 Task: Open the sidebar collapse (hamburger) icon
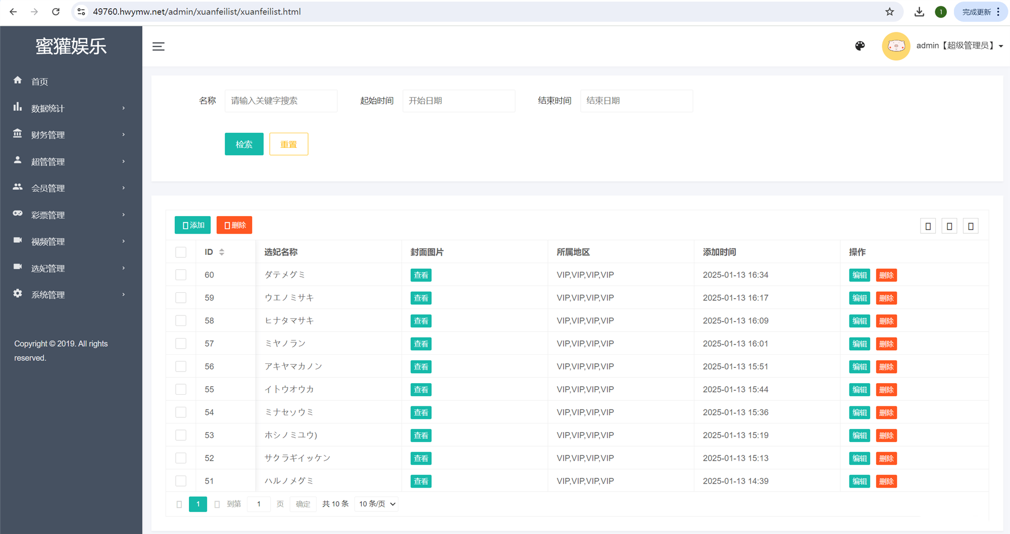[159, 46]
